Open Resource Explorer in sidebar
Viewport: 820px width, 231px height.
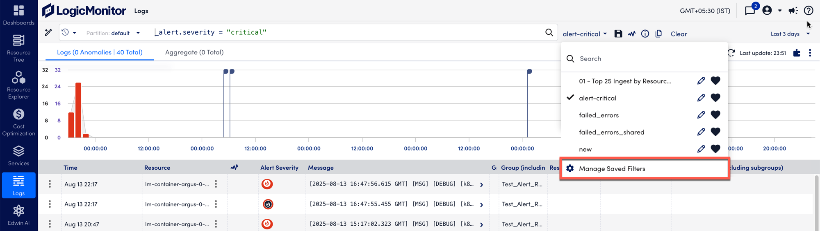point(18,85)
